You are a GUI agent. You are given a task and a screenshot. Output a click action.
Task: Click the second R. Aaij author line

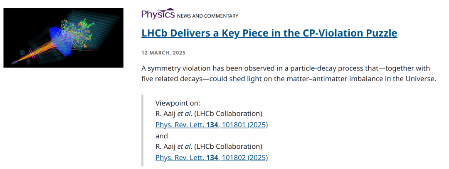(x=209, y=146)
